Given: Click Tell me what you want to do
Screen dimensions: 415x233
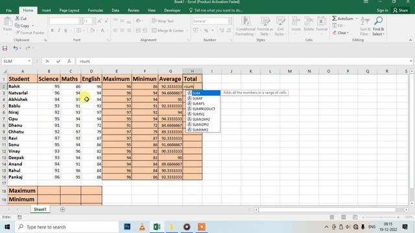Looking at the screenshot, I should (x=216, y=10).
